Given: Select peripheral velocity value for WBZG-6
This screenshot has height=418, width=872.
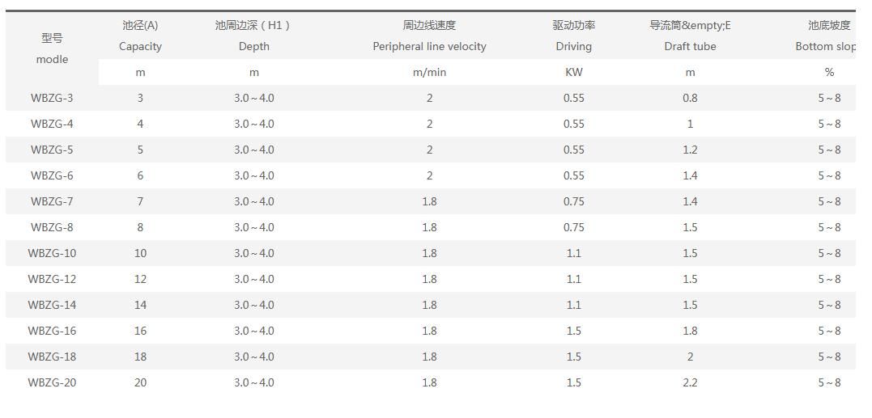Looking at the screenshot, I should [429, 175].
